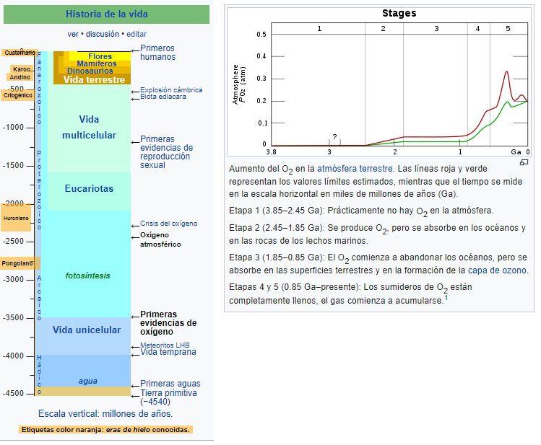541x445 pixels.
Task: Open the 'Historia de la vida' title link
Action: tap(107, 14)
